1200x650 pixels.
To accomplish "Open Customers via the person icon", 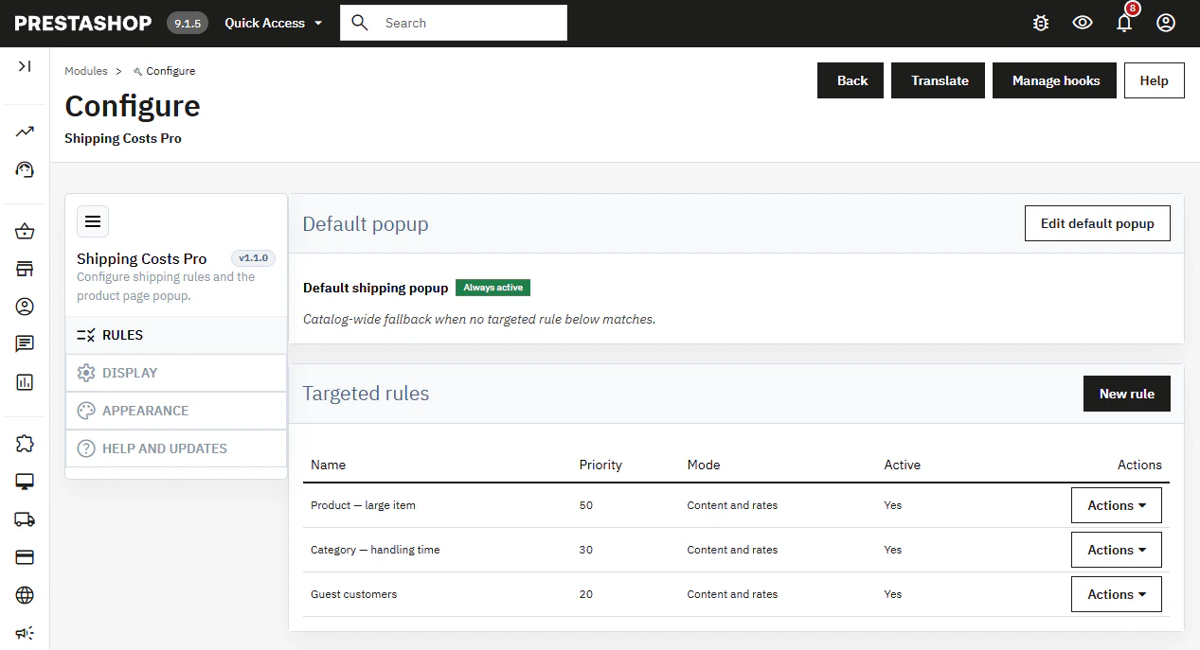I will click(x=25, y=307).
